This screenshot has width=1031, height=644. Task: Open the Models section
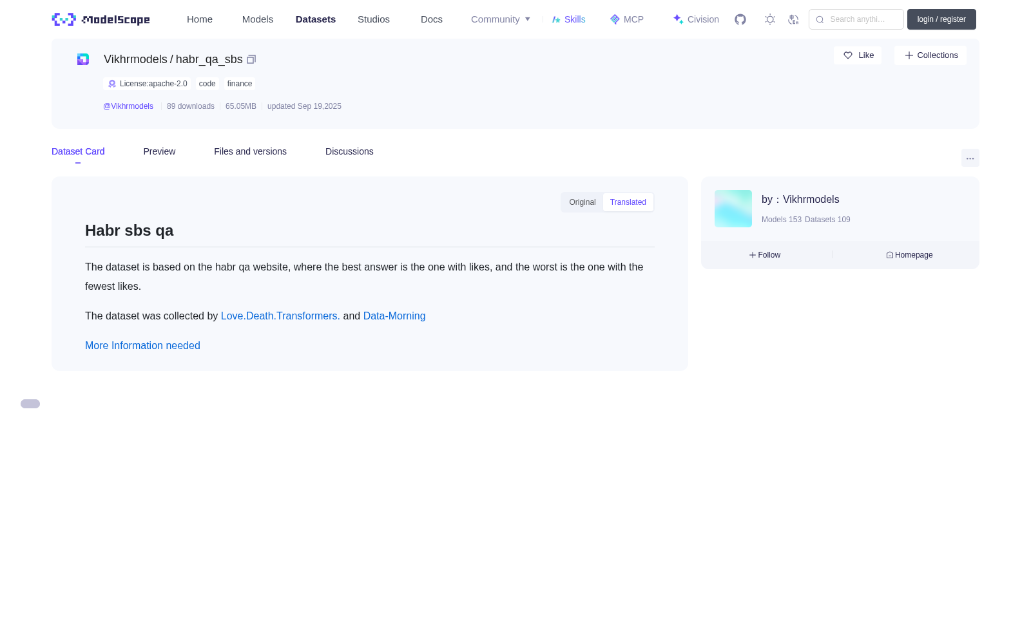pos(258,19)
